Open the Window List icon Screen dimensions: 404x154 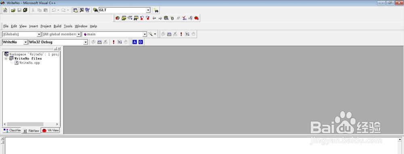pos(87,11)
